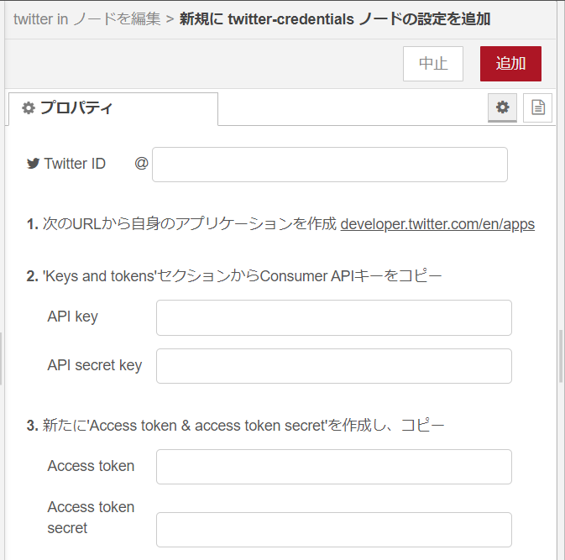Viewport: 565px width, 560px height.
Task: Click the Access token secret field
Action: (x=334, y=530)
